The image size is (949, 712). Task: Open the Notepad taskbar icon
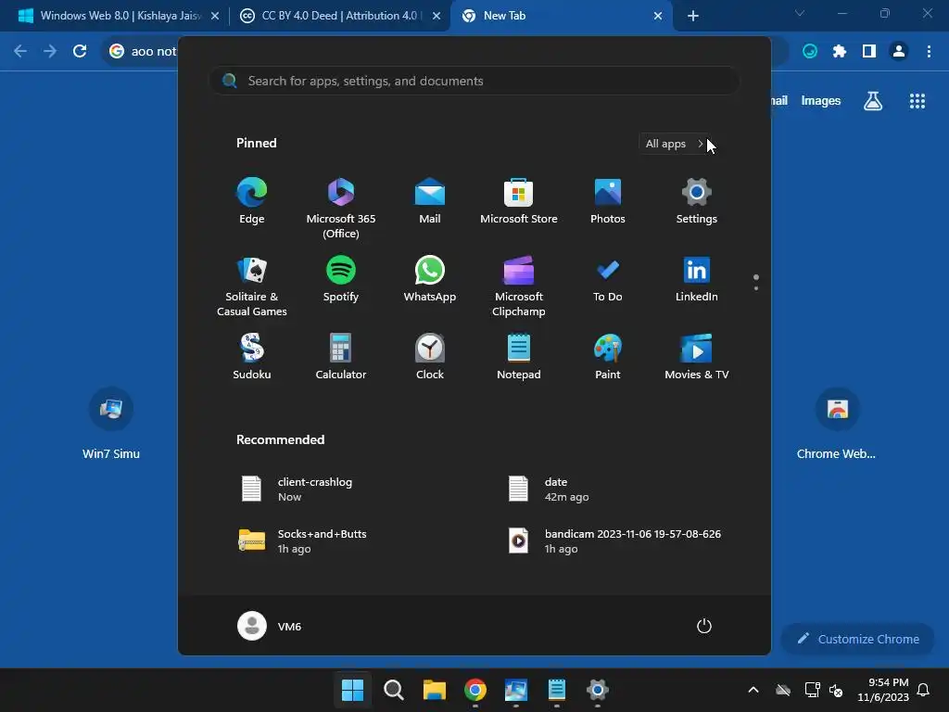(557, 689)
